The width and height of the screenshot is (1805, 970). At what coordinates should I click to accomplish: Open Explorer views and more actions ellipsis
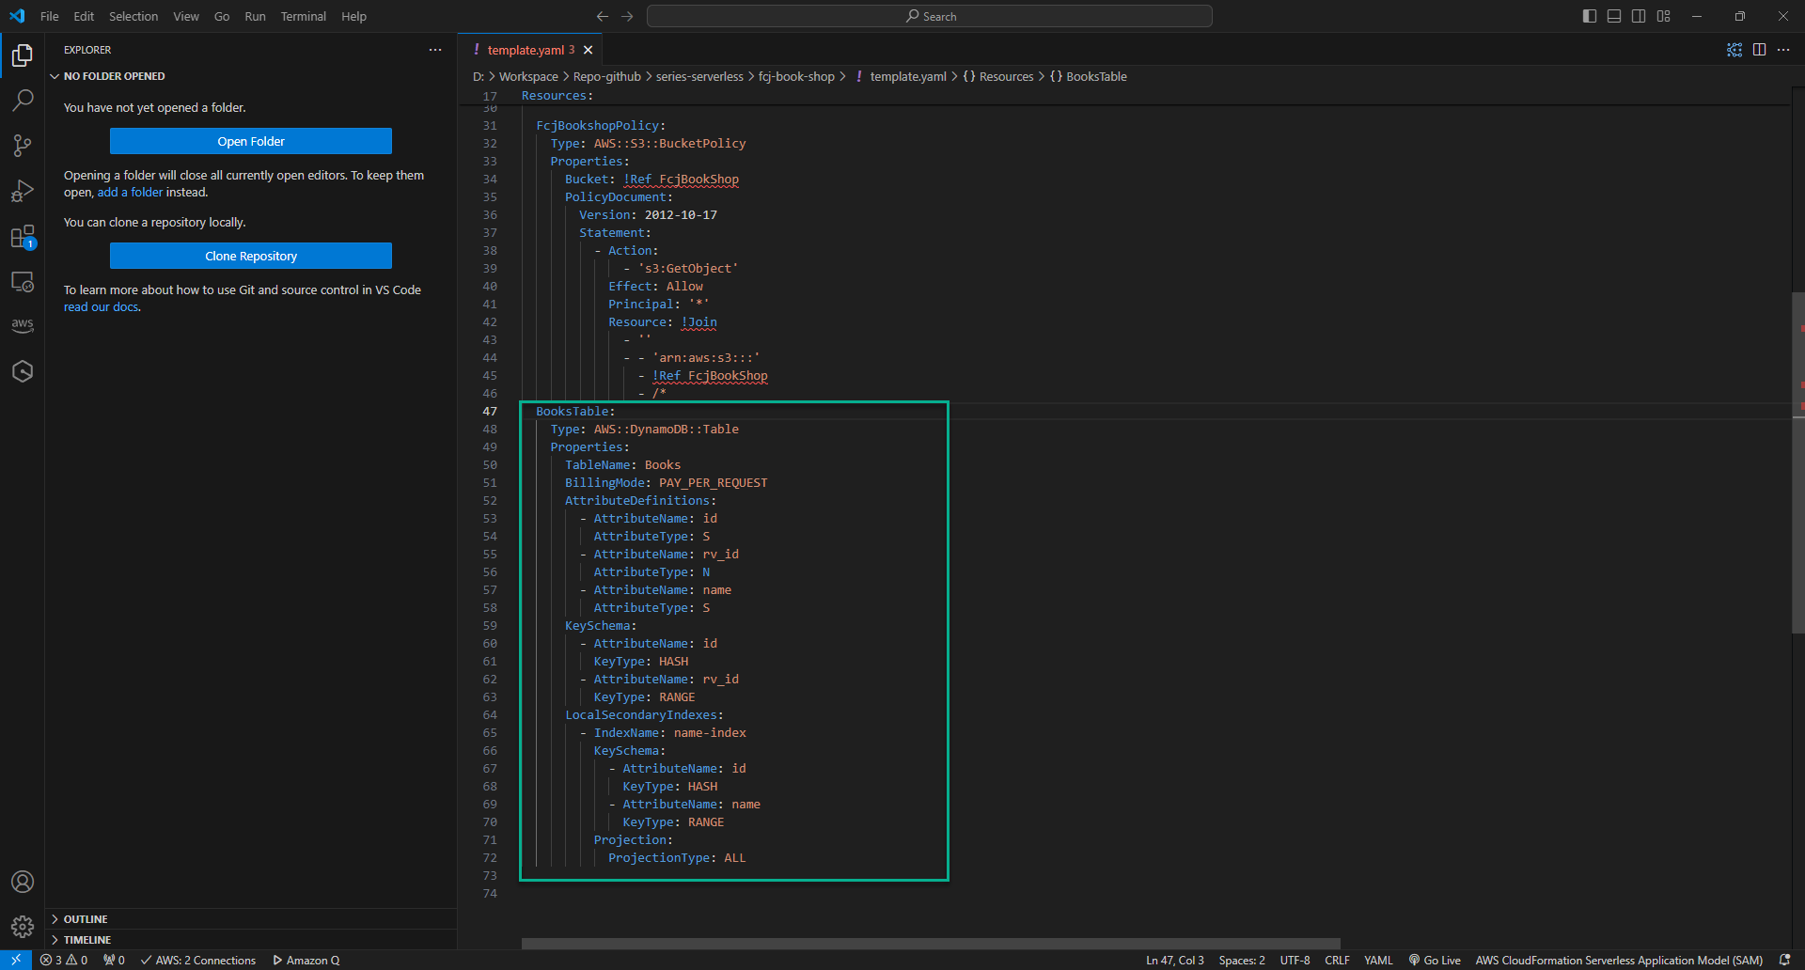(x=435, y=50)
